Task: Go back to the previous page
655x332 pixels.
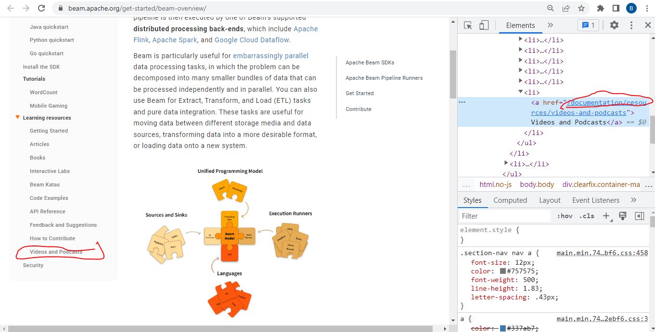Action: tap(11, 8)
